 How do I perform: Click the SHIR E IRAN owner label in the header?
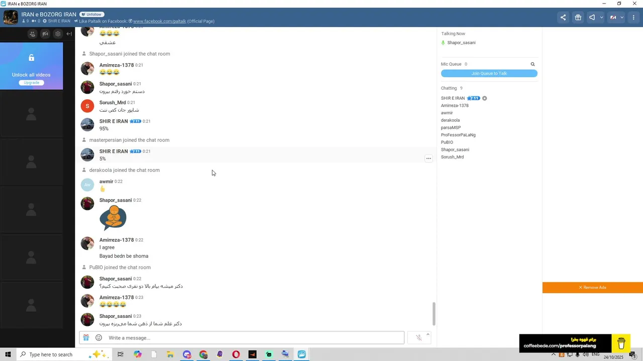pyautogui.click(x=59, y=21)
